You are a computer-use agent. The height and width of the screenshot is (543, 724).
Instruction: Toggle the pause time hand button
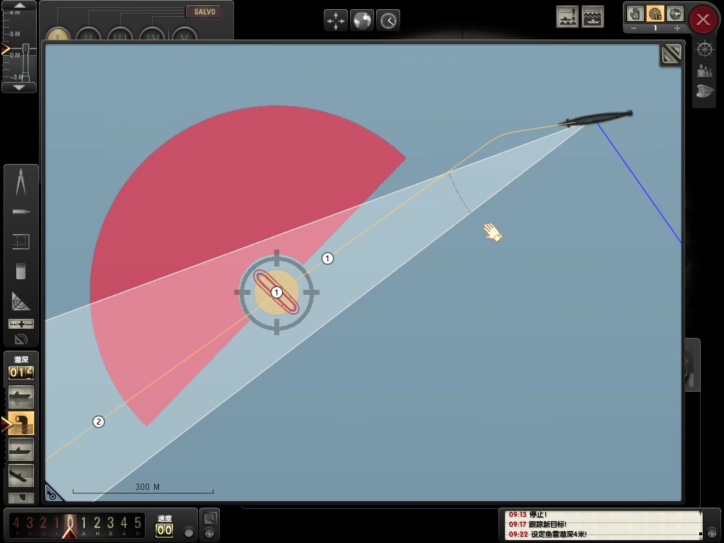click(636, 13)
